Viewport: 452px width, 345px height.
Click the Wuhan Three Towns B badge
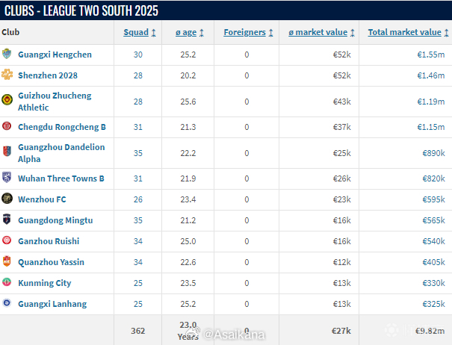[7, 178]
